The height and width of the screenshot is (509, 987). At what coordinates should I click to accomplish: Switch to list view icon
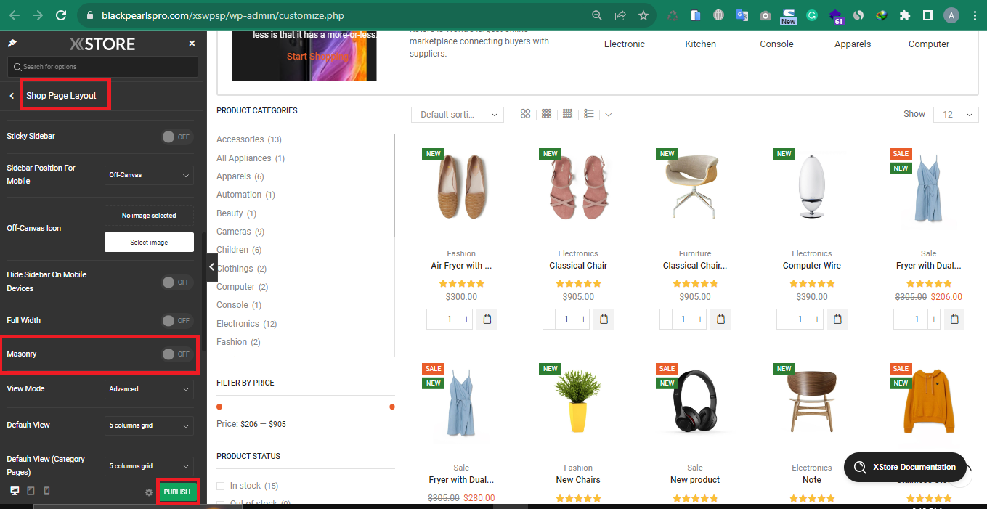pos(589,114)
